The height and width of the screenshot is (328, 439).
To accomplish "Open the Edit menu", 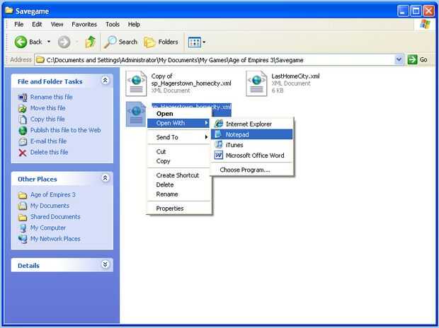I will click(x=37, y=24).
